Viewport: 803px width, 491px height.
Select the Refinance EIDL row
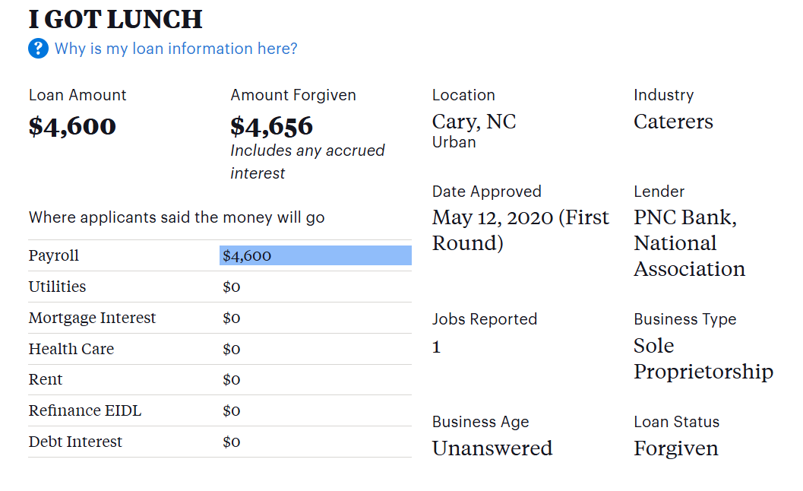(x=85, y=411)
